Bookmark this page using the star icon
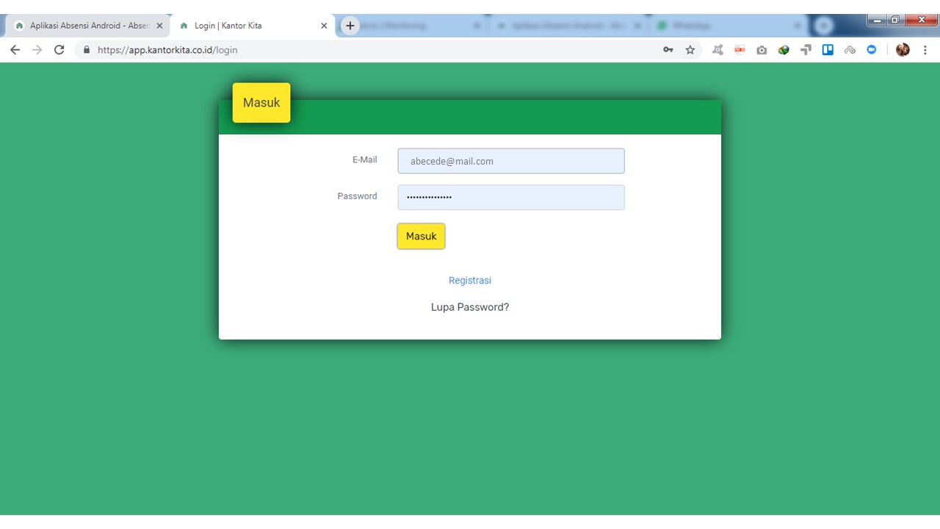This screenshot has height=529, width=940. click(x=690, y=50)
